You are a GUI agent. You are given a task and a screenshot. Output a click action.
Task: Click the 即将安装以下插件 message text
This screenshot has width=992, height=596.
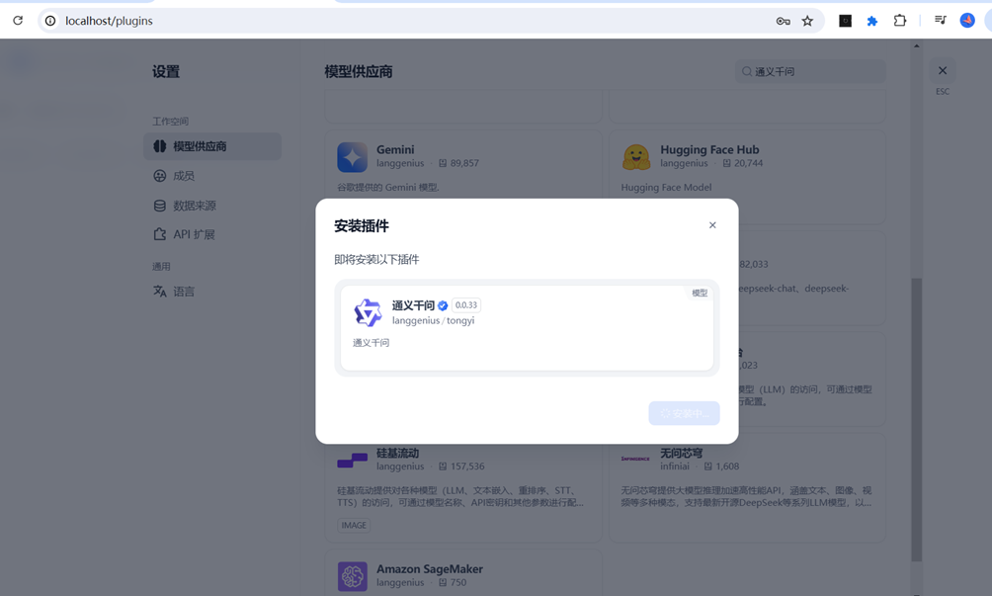click(x=376, y=259)
